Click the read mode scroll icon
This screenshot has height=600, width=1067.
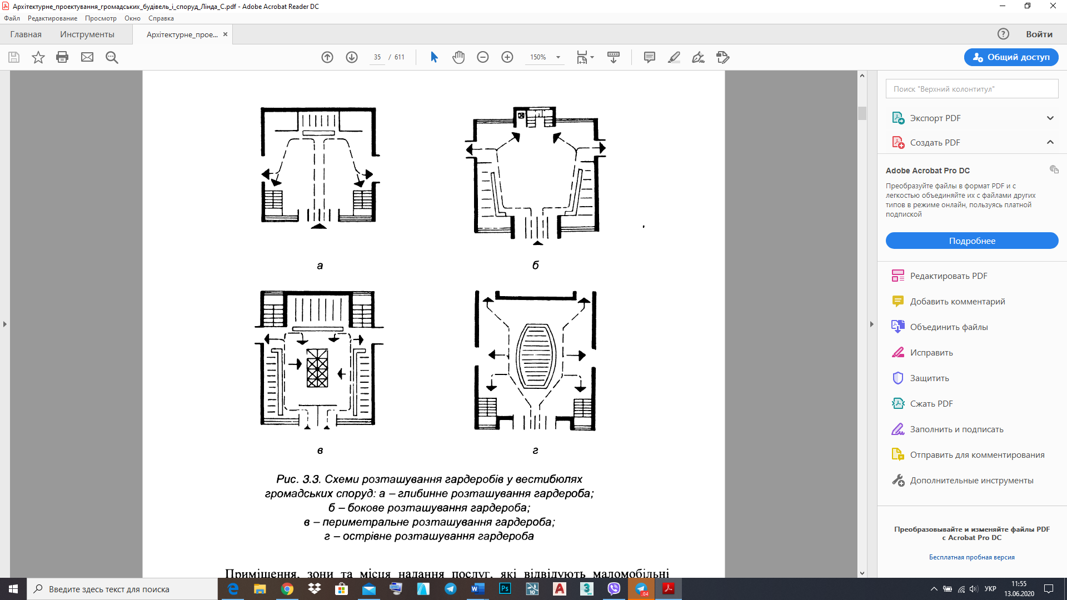pos(614,57)
